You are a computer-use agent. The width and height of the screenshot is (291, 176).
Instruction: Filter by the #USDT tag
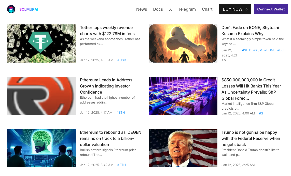pos(122,60)
